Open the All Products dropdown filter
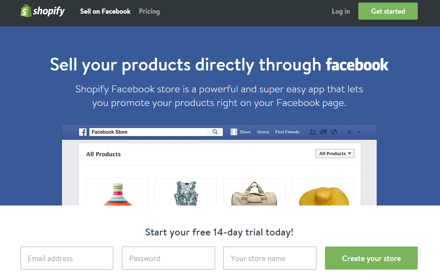This screenshot has height=279, width=440. 335,153
